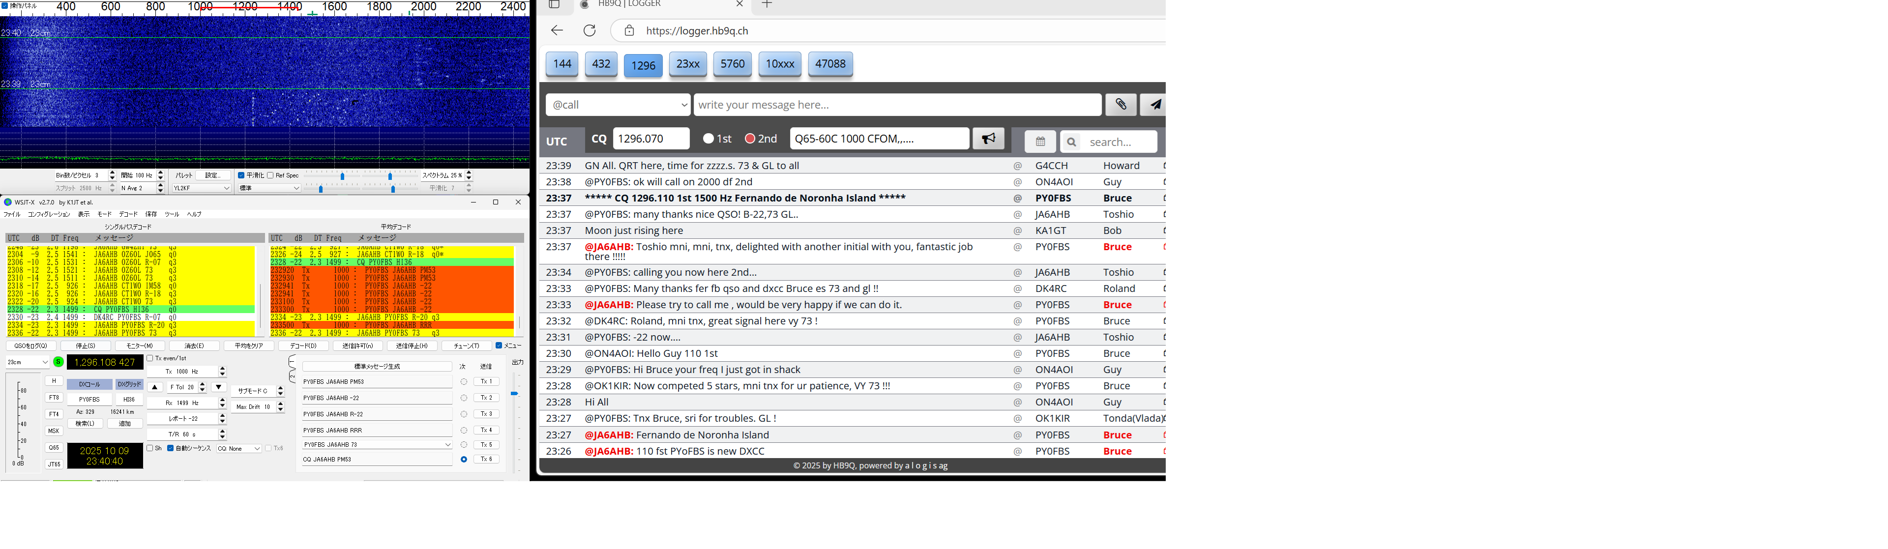Viewport: 1888px width, 549px height.
Task: Click the megaphone announce CQ icon
Action: [988, 139]
